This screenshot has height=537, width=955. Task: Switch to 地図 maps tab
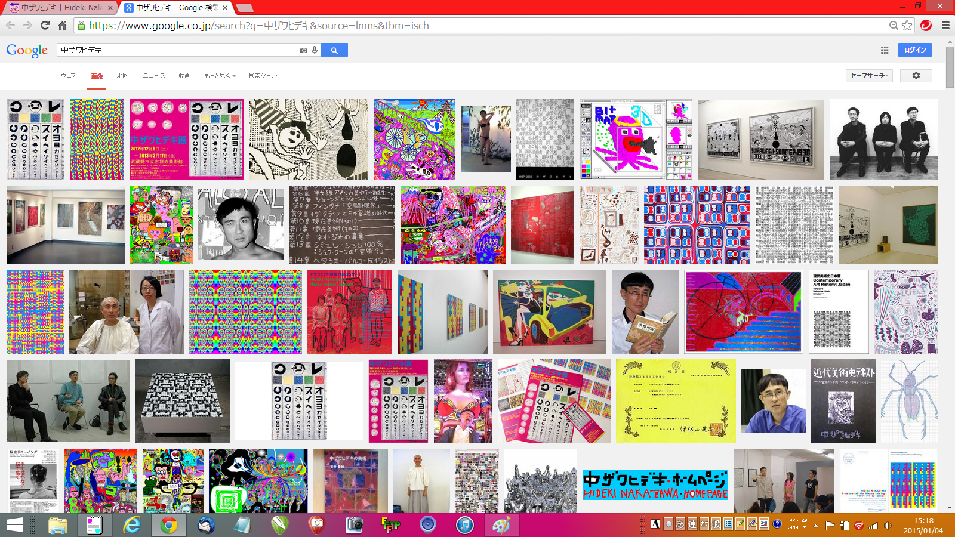[x=123, y=76]
